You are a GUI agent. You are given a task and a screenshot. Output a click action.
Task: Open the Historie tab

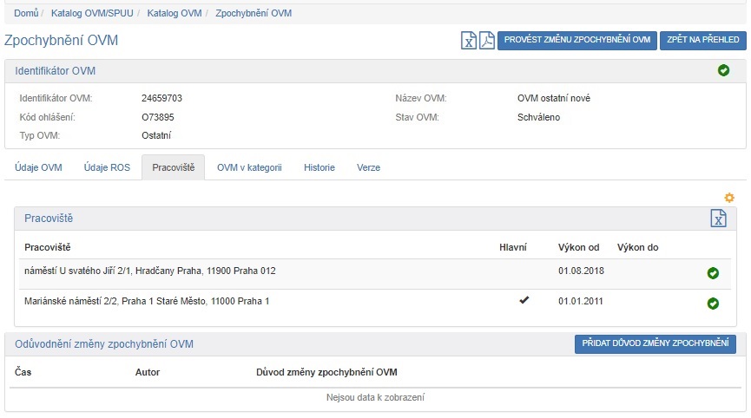(319, 168)
